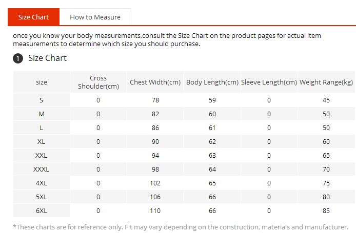The height and width of the screenshot is (233, 356).
Task: Click the Sleeve Length(cm) column header
Action: 269,82
